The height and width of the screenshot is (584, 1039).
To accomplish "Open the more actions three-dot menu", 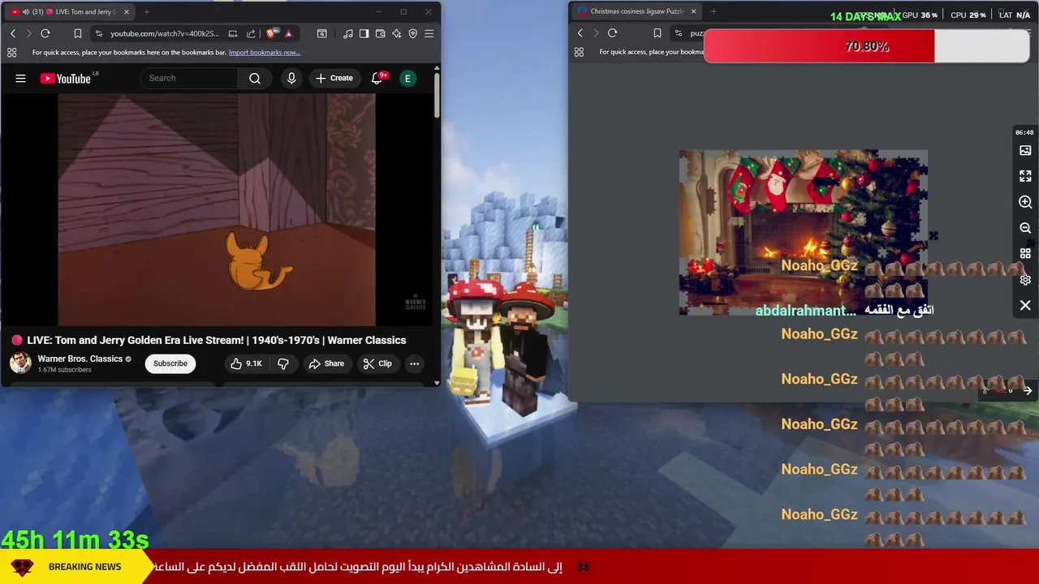I will pyautogui.click(x=414, y=363).
